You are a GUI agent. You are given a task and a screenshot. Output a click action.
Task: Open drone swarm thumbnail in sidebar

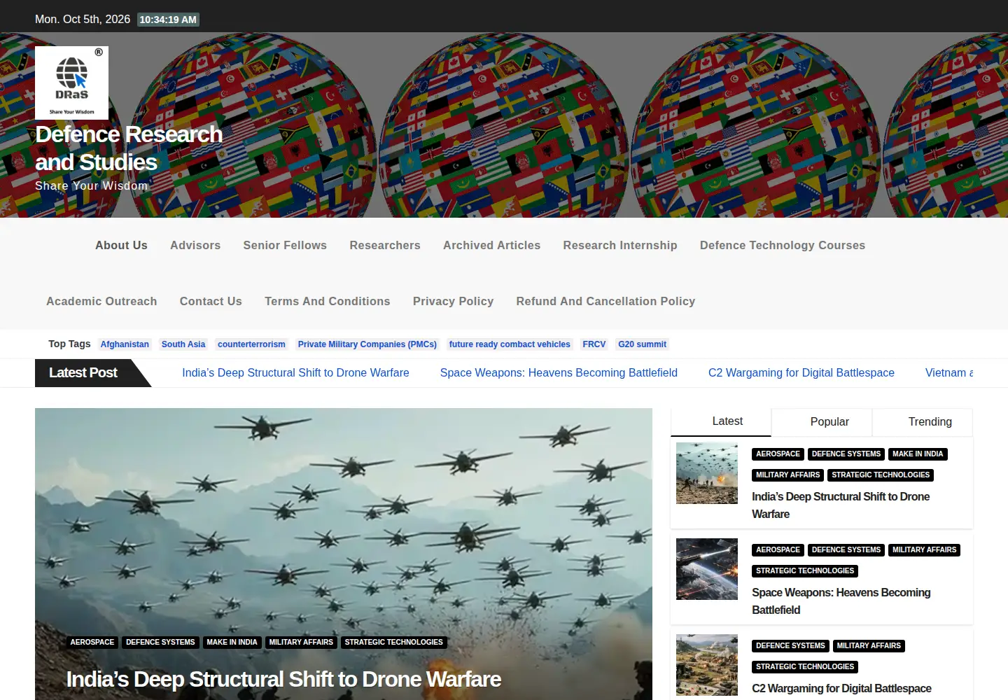point(707,473)
